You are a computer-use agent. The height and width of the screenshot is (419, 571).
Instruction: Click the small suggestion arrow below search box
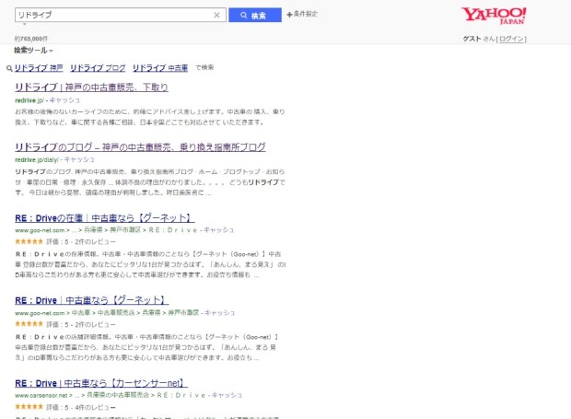click(25, 24)
